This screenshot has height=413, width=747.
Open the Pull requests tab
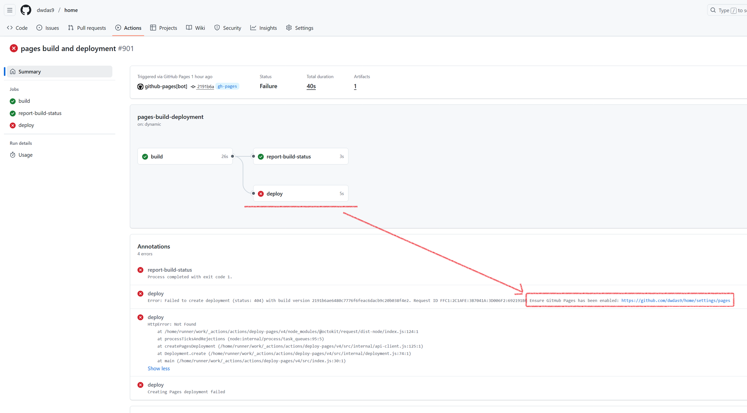coord(87,28)
